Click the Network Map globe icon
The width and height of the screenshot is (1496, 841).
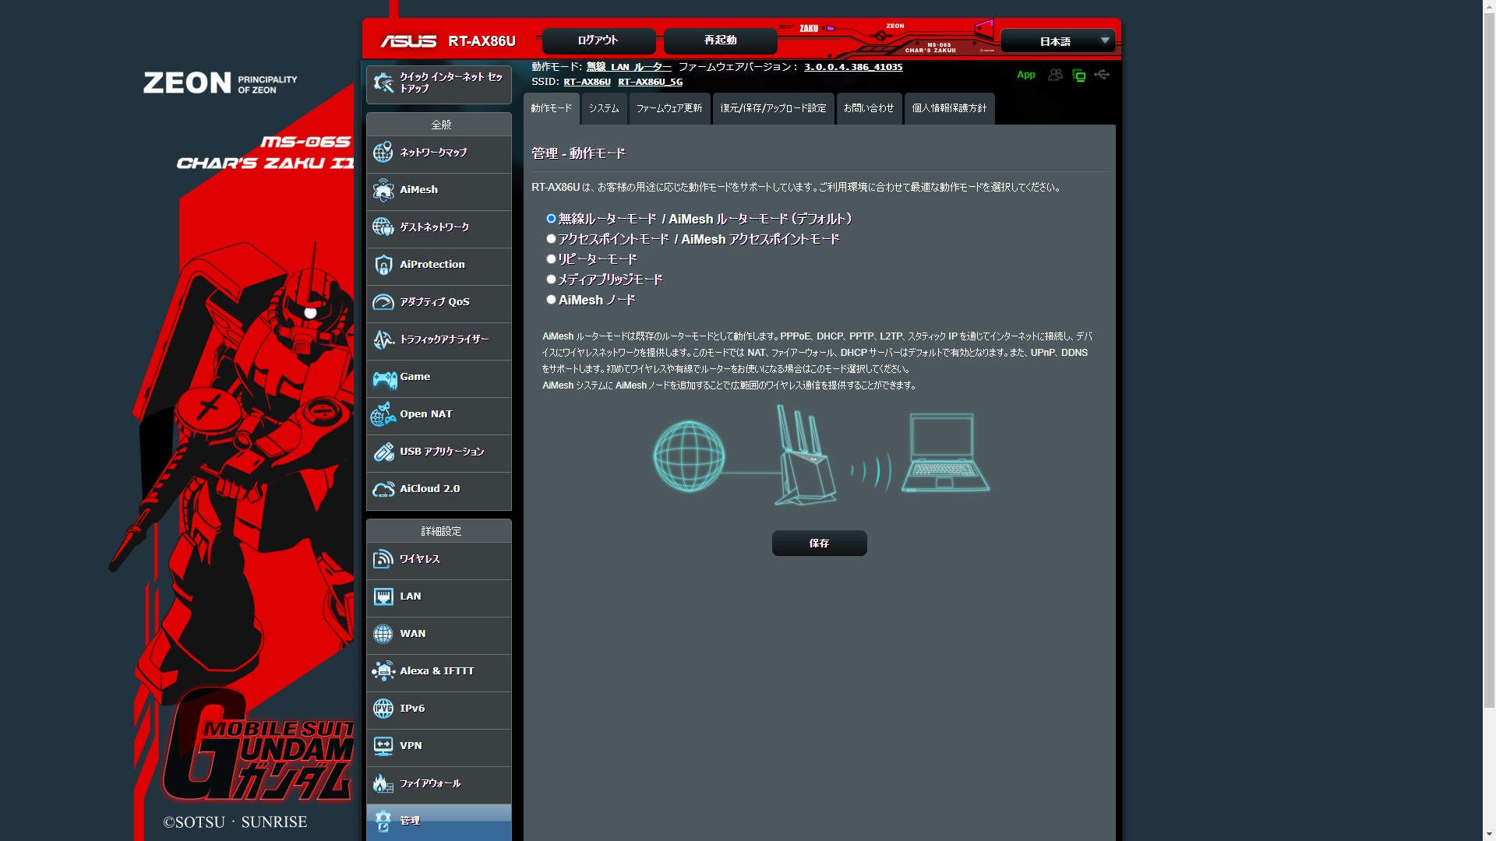tap(383, 153)
